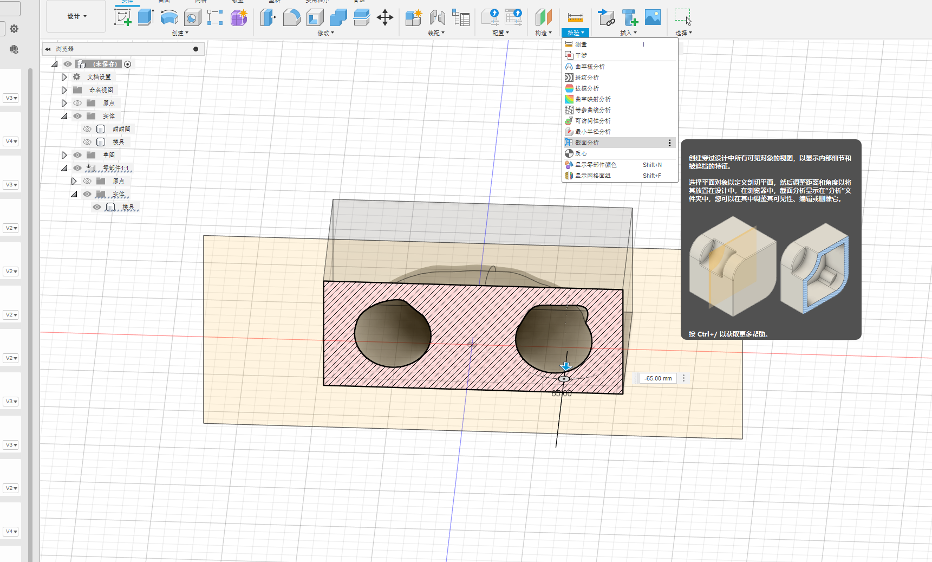The width and height of the screenshot is (932, 562).
Task: Activate the Move/Copy arrows tool
Action: tap(385, 17)
